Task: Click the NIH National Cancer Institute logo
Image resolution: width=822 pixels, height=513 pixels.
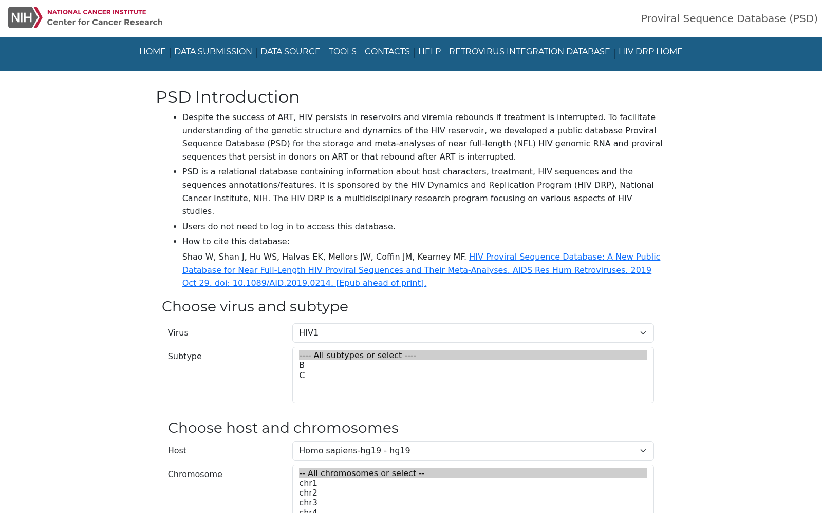Action: point(85,17)
